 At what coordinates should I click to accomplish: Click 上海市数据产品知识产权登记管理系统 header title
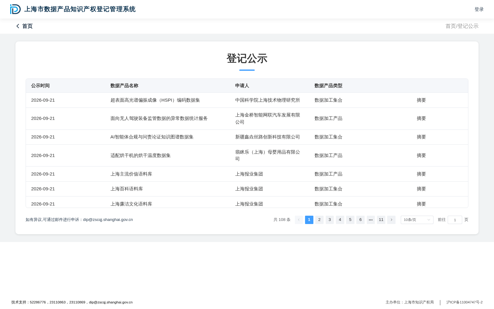[80, 9]
